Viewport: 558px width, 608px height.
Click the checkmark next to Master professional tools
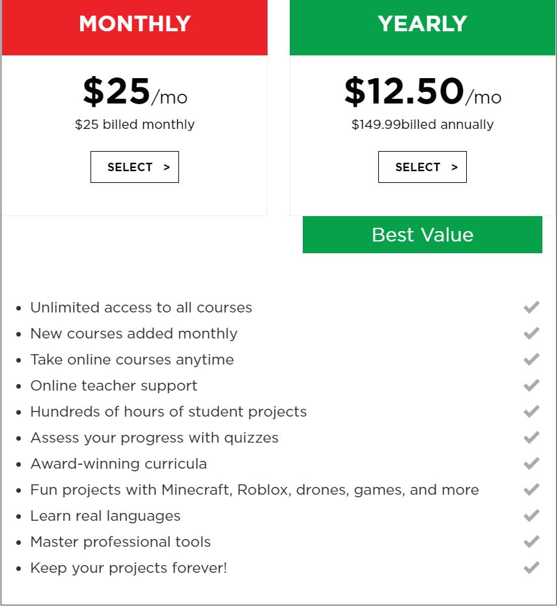click(x=531, y=542)
